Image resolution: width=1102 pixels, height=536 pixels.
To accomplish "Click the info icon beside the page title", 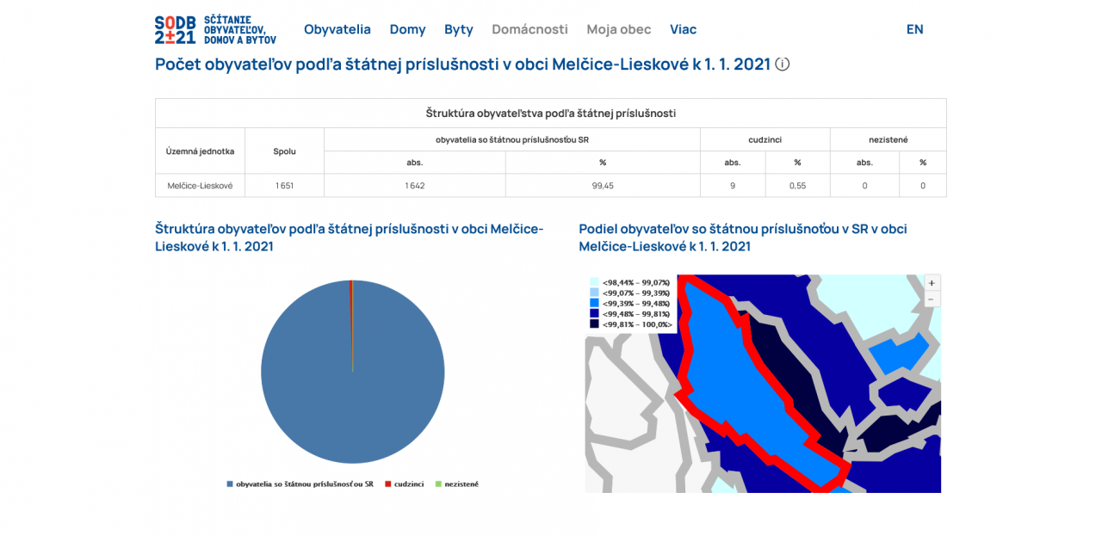I will click(782, 65).
